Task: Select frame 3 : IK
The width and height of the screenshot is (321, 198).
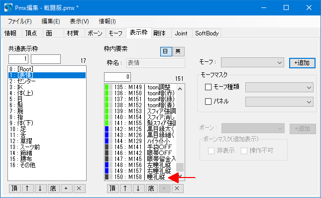Action: tap(47, 87)
